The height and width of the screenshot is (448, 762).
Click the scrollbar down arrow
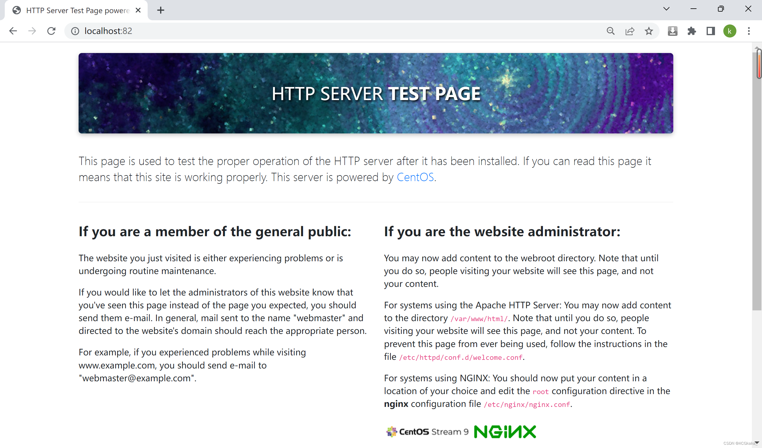757,444
